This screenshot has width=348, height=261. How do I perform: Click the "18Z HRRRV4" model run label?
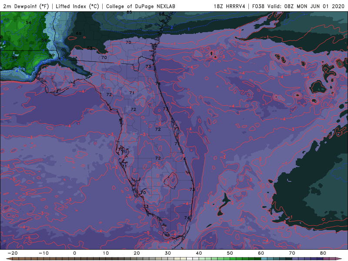point(230,6)
